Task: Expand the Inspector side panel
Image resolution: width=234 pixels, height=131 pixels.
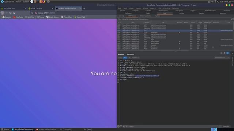Action: [x=233, y=61]
